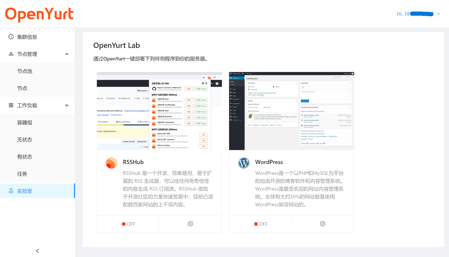Toggle the WordPress OFF status switch
The height and width of the screenshot is (257, 449).
click(261, 224)
